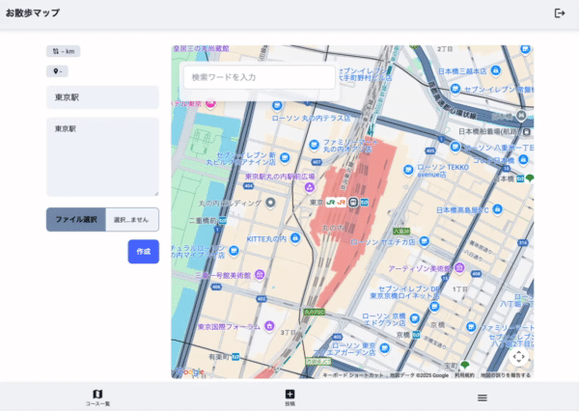Focus the 検索ワードを入力 search box
This screenshot has width=579, height=411.
[x=260, y=77]
